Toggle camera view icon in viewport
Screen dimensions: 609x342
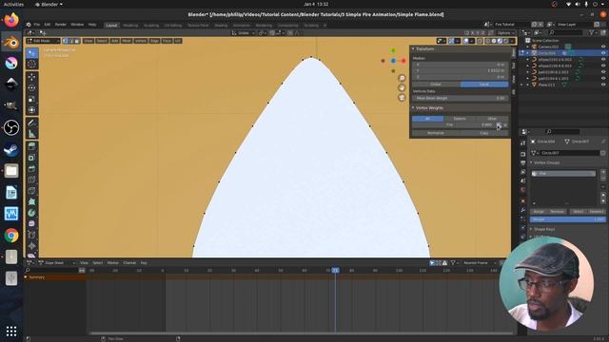click(x=402, y=98)
